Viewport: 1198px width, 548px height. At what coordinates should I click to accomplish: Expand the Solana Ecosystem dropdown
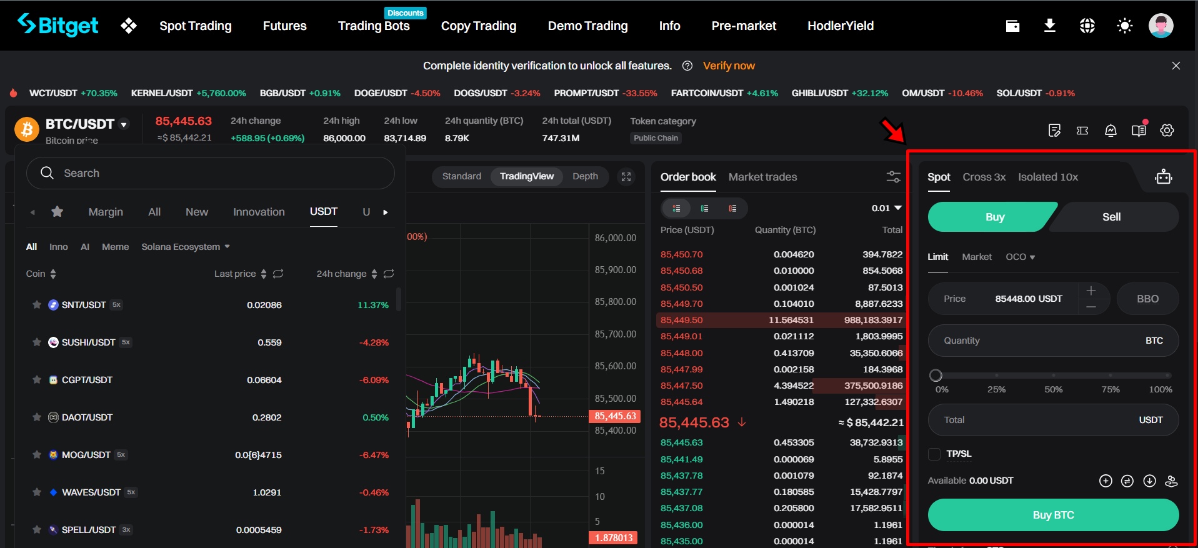point(186,247)
